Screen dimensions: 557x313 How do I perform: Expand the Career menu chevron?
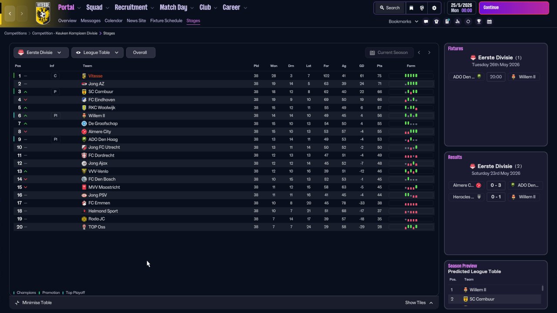coord(245,8)
